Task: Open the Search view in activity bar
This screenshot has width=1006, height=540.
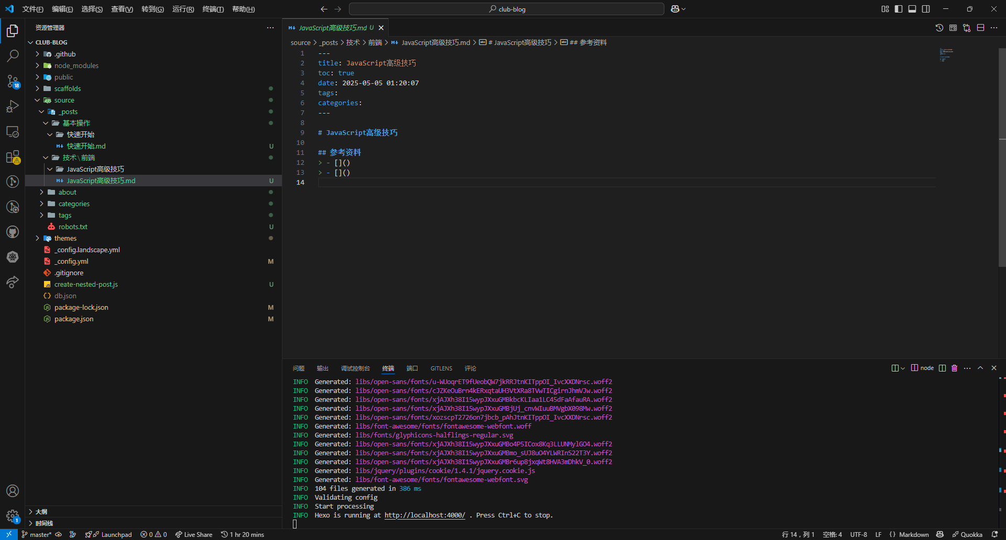Action: [13, 55]
